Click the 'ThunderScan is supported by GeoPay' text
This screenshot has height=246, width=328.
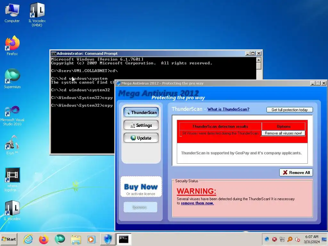tap(242, 153)
